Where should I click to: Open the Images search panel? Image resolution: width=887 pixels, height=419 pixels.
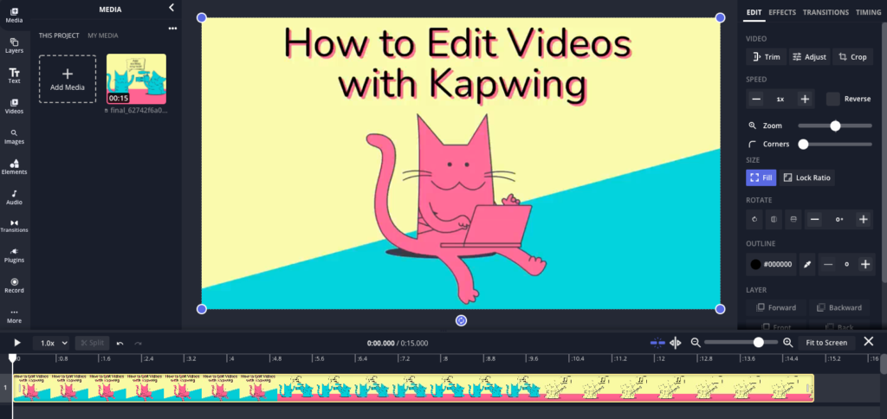[14, 137]
